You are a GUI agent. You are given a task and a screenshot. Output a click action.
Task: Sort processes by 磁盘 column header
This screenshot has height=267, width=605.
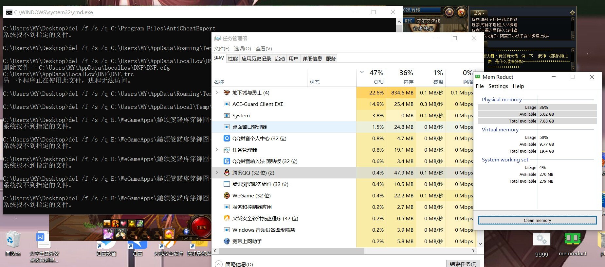point(438,82)
